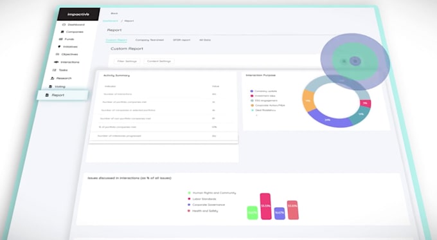Click the Voting icon in the sidebar

pos(50,86)
